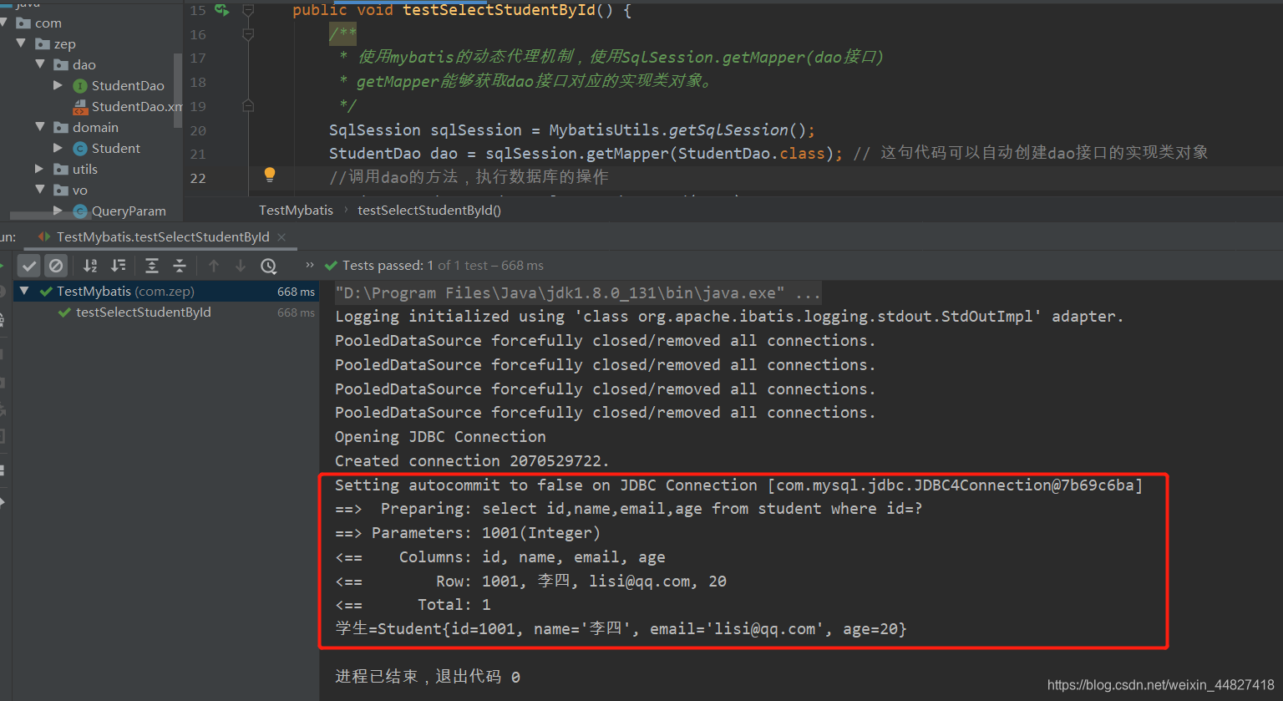1283x701 pixels.
Task: Select the Student class file
Action: (x=107, y=148)
